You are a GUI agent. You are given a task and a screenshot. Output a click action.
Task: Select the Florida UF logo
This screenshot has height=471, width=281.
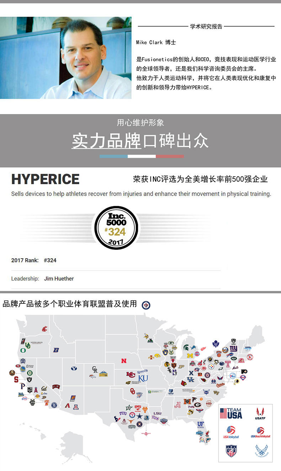tap(201, 424)
